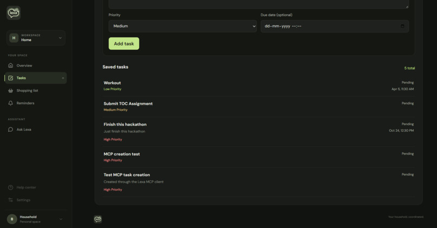Open the Tasks section
The image size is (437, 228).
click(x=36, y=78)
